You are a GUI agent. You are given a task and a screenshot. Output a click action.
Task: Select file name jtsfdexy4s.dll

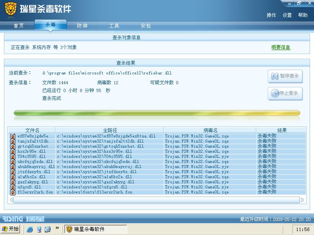[x=34, y=172]
